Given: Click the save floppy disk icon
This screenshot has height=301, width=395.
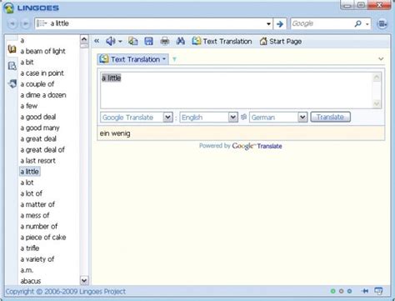Looking at the screenshot, I should click(149, 41).
